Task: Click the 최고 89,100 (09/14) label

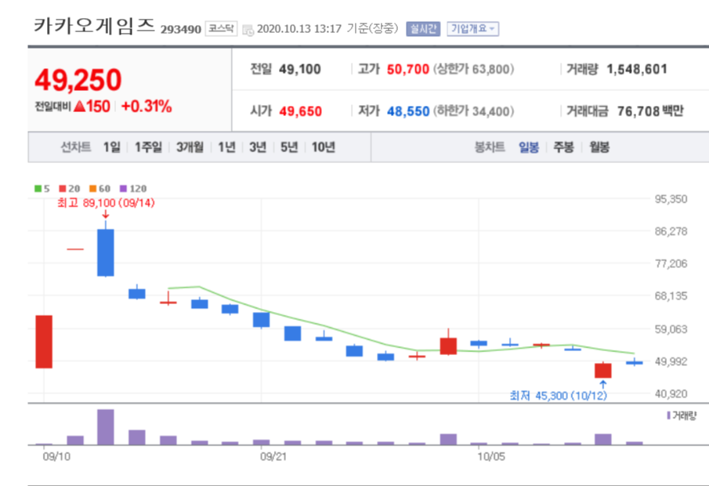Action: pyautogui.click(x=106, y=203)
